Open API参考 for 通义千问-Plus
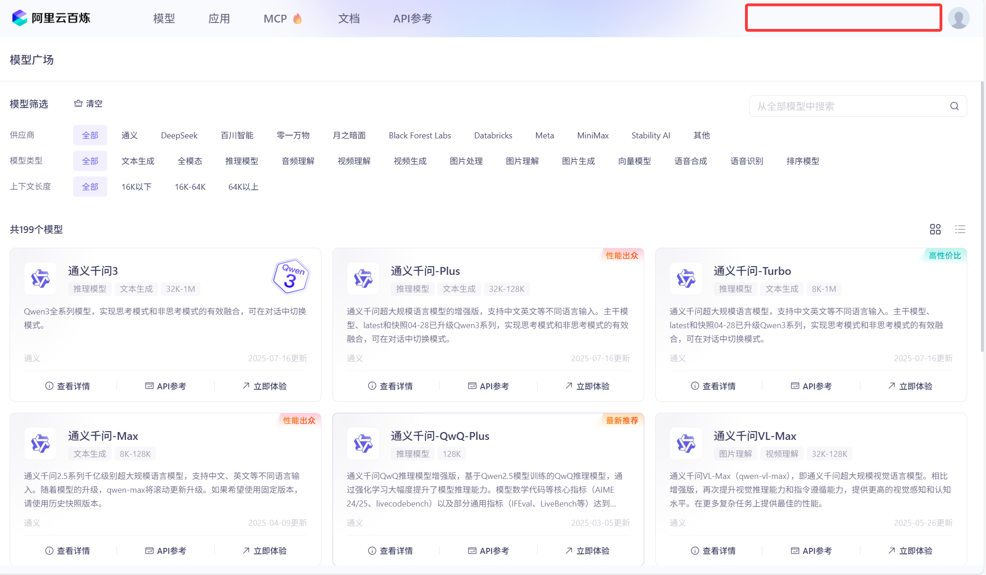 (x=488, y=386)
